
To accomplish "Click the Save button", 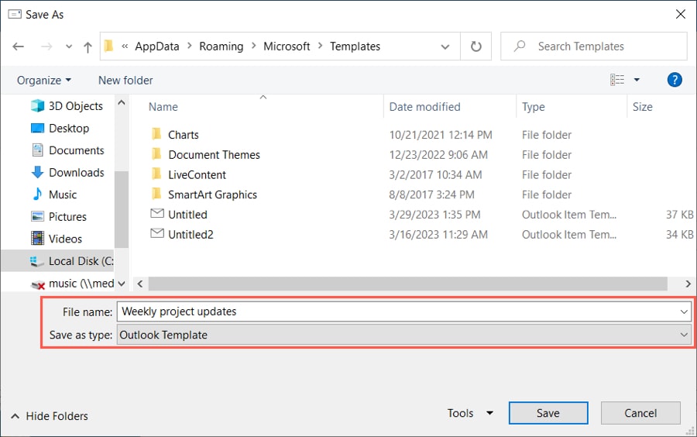I will click(x=548, y=414).
